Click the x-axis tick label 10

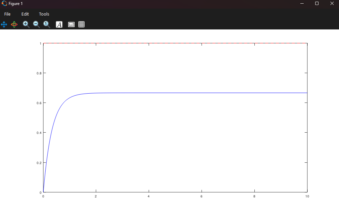307,196
